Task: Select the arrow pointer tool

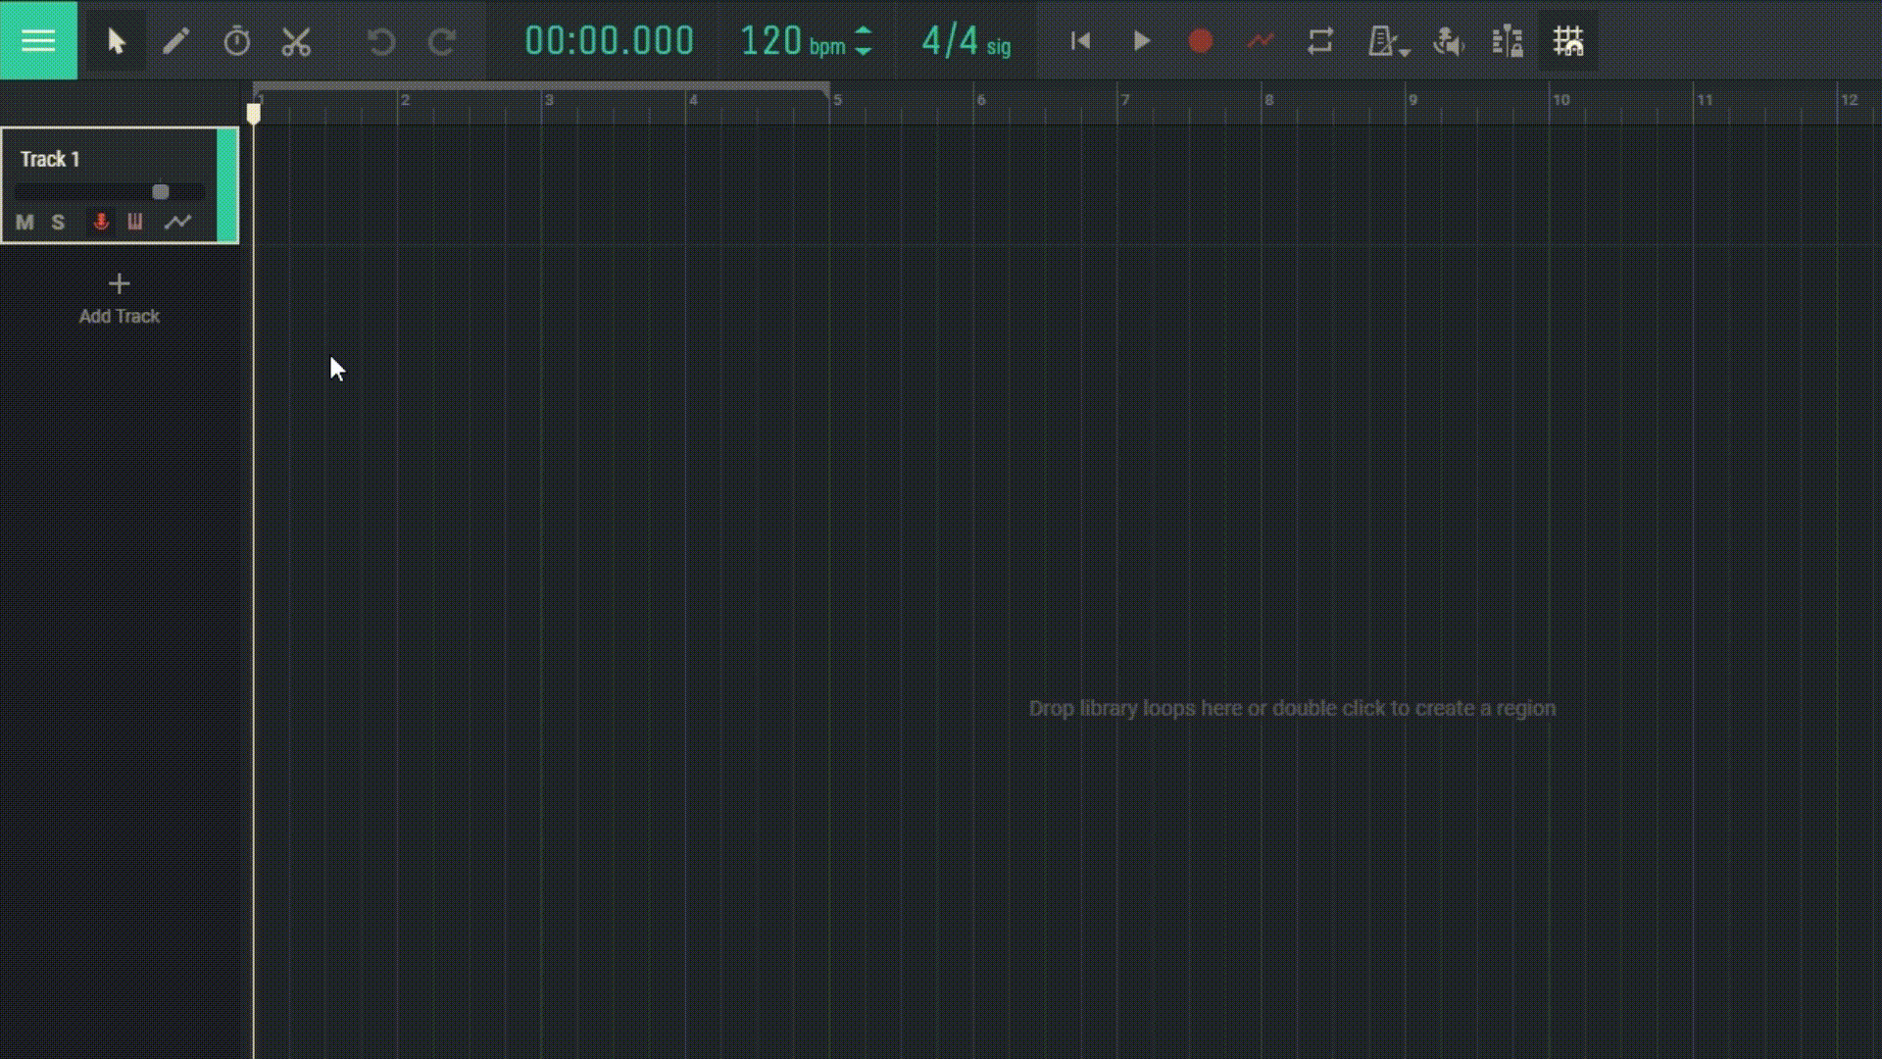Action: click(116, 41)
